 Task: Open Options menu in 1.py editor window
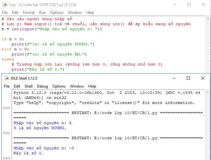(x=57, y=13)
